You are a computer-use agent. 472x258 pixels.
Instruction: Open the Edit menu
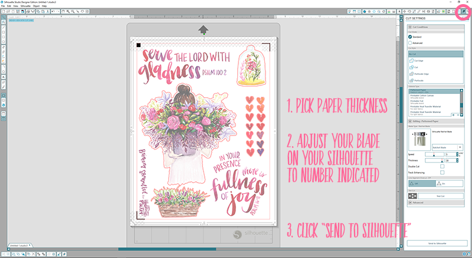point(9,6)
